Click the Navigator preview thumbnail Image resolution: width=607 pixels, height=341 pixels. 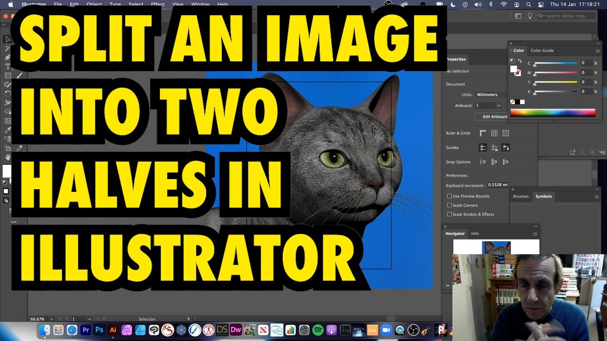[x=497, y=247]
